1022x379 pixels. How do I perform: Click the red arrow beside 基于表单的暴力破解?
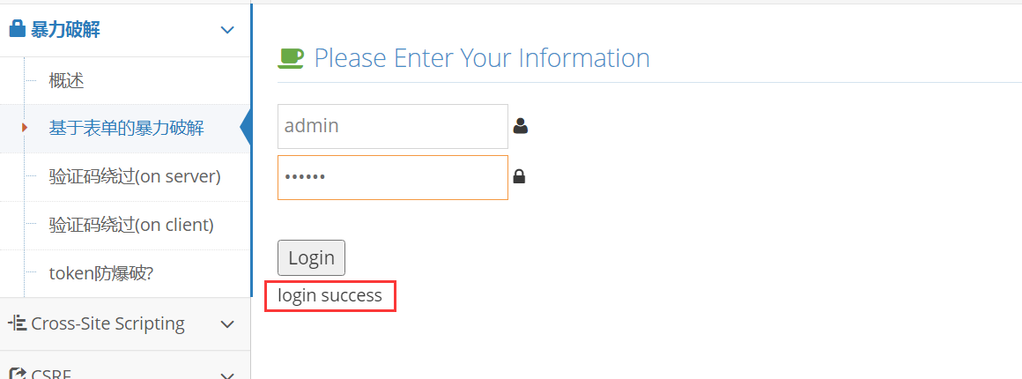tap(25, 129)
